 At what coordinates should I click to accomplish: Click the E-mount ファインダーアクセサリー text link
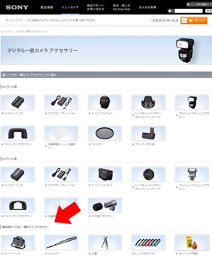point(18,216)
